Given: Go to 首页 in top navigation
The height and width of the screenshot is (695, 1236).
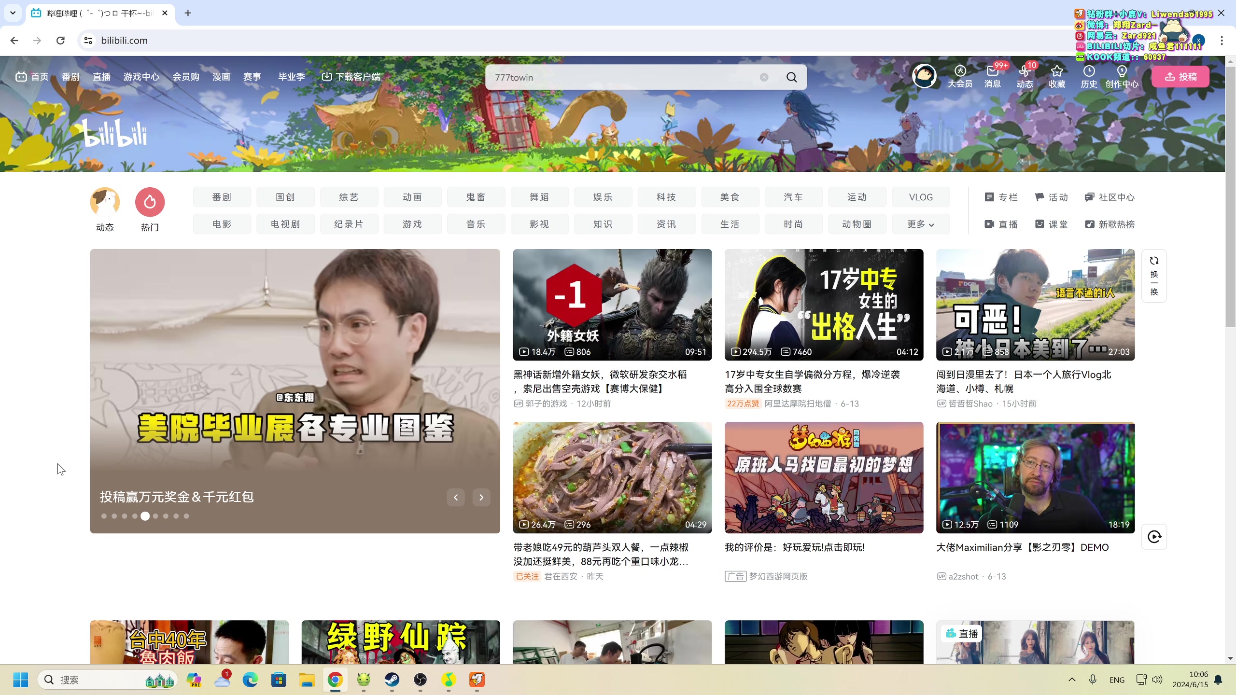Looking at the screenshot, I should click(x=32, y=77).
